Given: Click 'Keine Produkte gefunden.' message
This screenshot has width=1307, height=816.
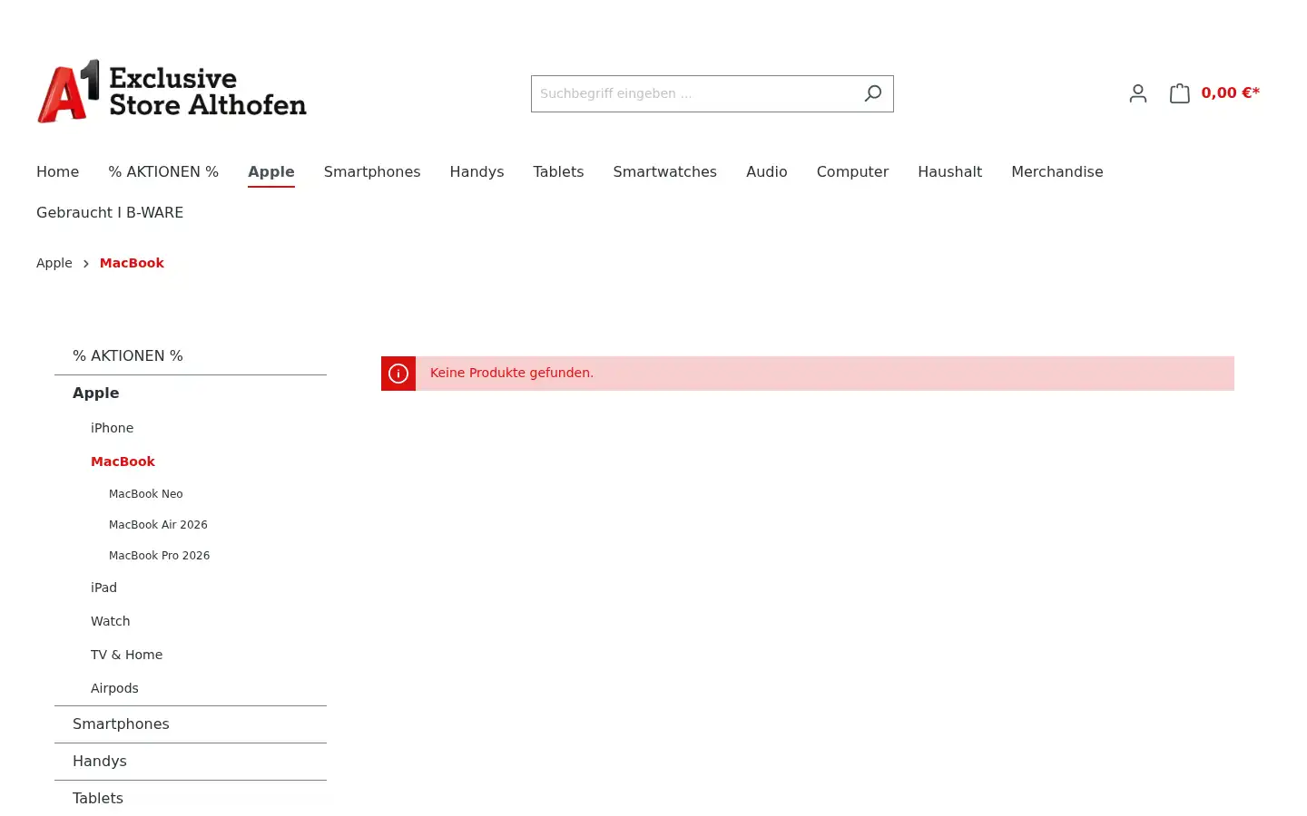Looking at the screenshot, I should click(512, 373).
